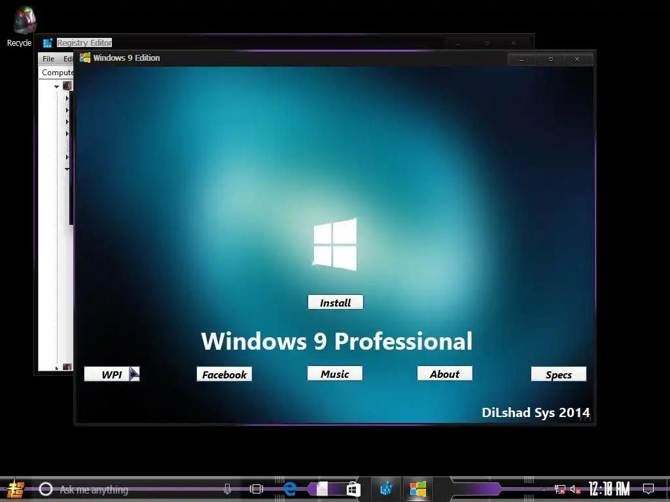Click the Windows logo in installer window
This screenshot has width=670, height=502.
[x=335, y=244]
